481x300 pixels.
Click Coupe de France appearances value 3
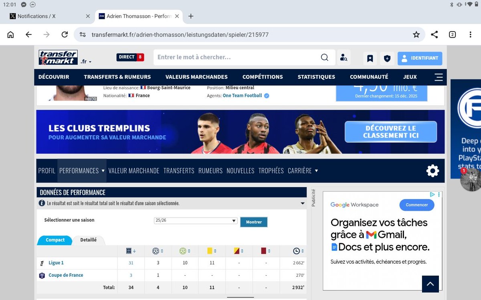[x=131, y=275]
